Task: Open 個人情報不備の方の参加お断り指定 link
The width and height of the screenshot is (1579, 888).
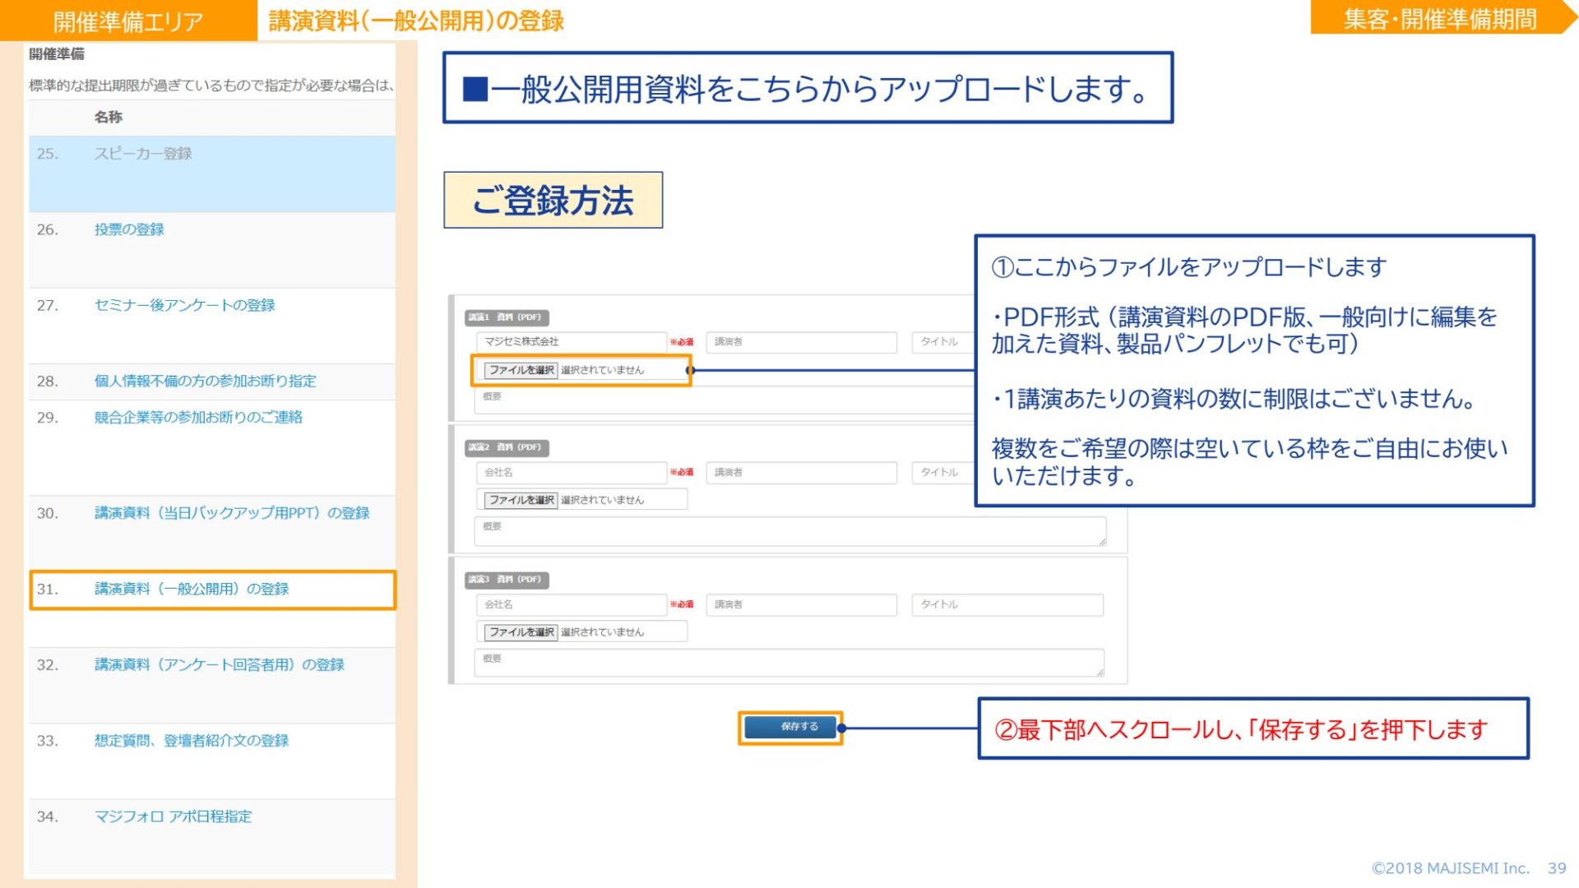Action: [205, 381]
